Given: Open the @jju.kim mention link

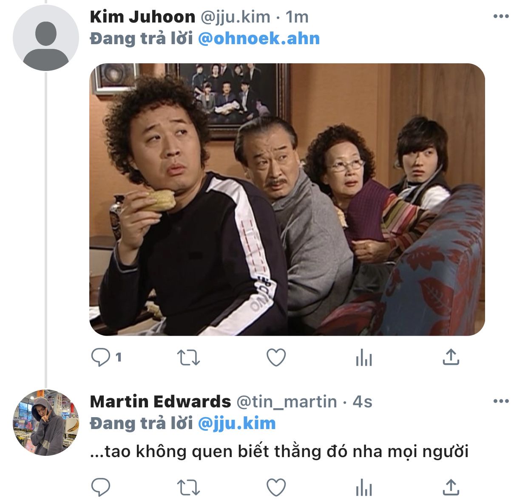Looking at the screenshot, I should (x=237, y=424).
